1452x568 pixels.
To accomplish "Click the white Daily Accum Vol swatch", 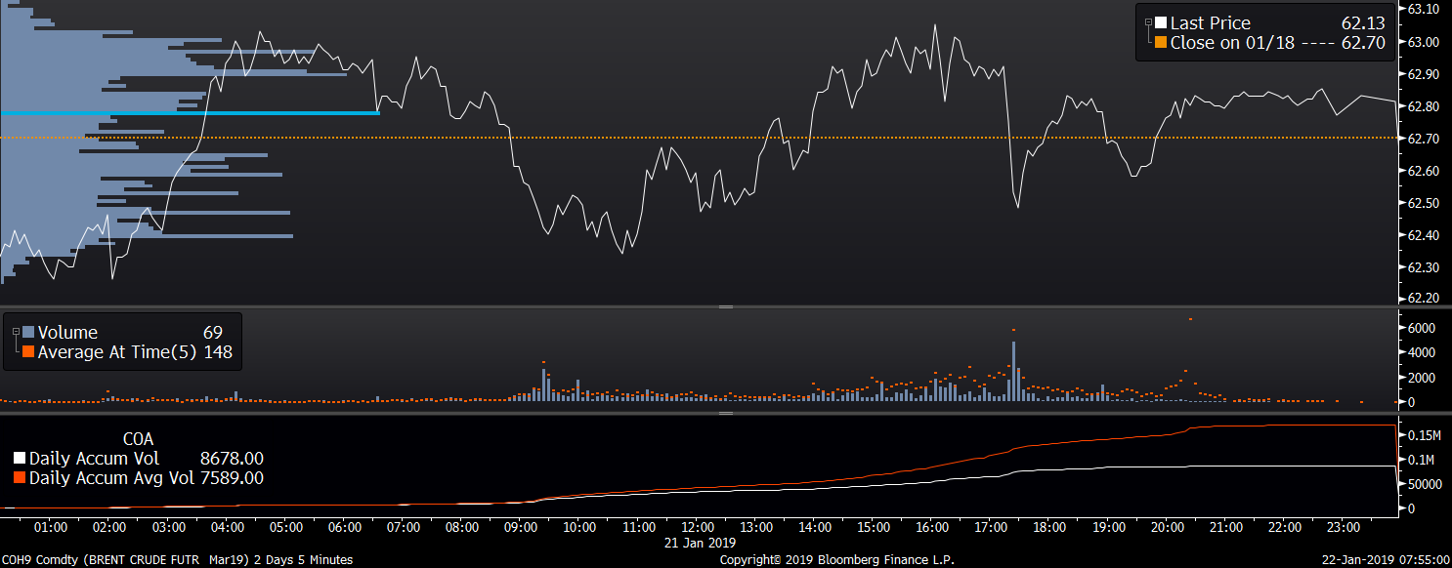I will point(20,459).
